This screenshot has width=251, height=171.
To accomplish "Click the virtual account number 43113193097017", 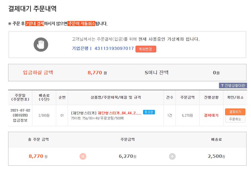I will (114, 48).
